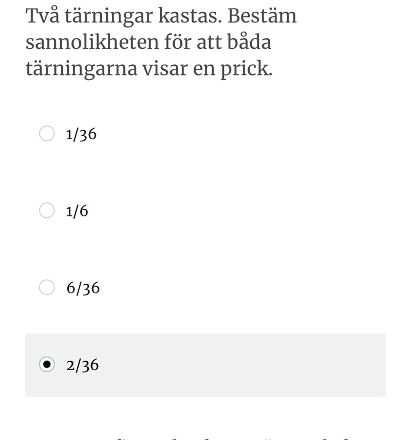
Task: Click the grey highlighted answer row background
Action: tap(231, 365)
